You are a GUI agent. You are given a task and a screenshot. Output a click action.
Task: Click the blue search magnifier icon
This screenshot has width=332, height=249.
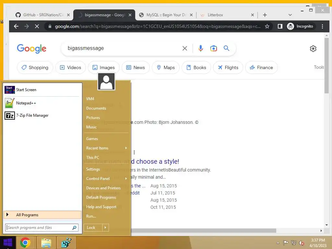coord(226,48)
